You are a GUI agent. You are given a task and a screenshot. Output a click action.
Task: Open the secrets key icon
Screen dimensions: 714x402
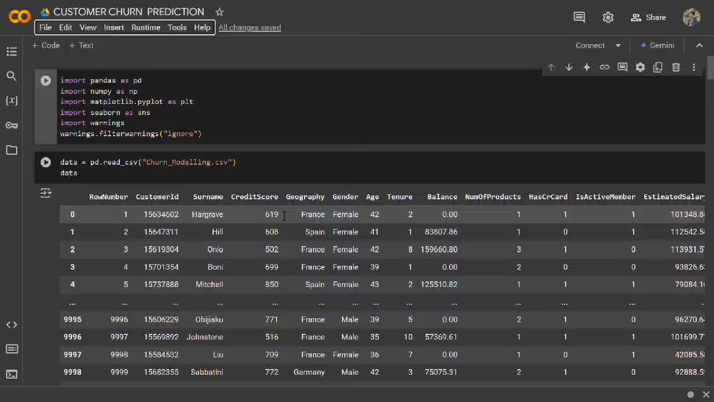(x=12, y=125)
